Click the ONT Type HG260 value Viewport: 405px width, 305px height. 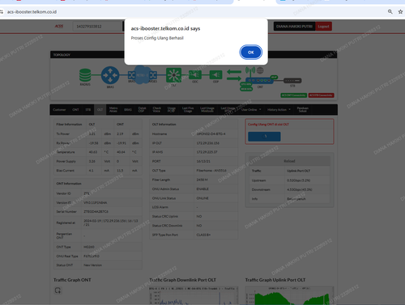click(x=89, y=247)
